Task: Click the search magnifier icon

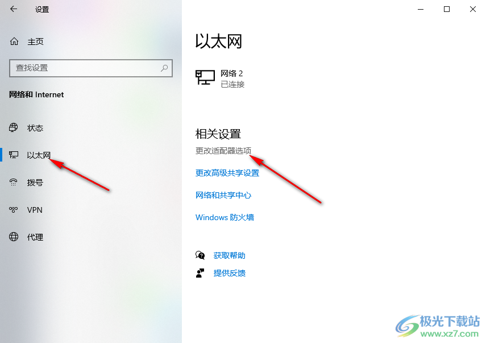Action: pyautogui.click(x=164, y=68)
